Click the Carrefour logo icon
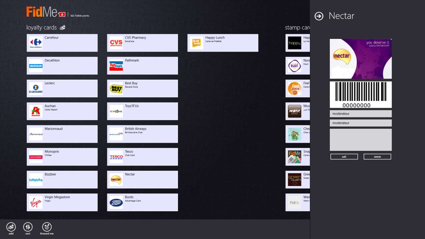This screenshot has height=239, width=425. pos(36,43)
